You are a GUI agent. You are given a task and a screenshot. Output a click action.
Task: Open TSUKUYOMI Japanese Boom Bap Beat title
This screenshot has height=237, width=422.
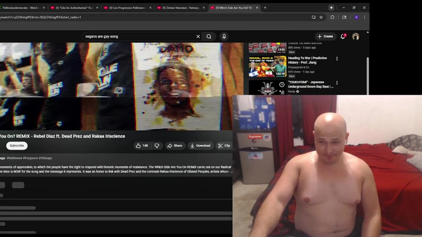[311, 84]
